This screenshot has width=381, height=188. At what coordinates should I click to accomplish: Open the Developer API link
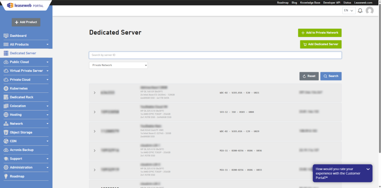pyautogui.click(x=332, y=3)
